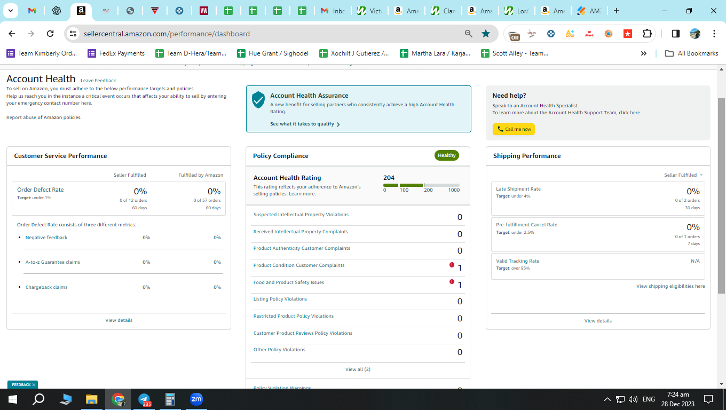Click the volume icon in system tray
The image size is (726, 410).
point(633,399)
